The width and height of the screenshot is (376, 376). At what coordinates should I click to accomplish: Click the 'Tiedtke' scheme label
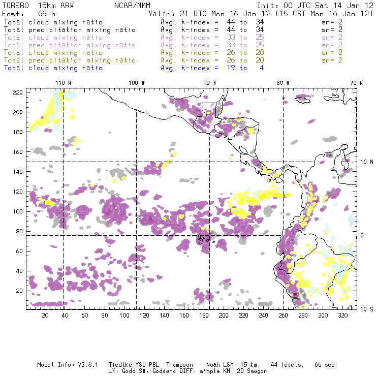pyautogui.click(x=120, y=365)
